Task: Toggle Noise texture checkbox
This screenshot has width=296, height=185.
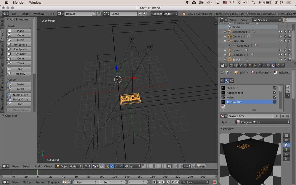Action: click(x=275, y=97)
